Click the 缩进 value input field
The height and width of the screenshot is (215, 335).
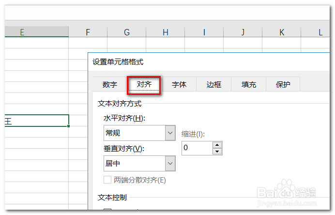pos(197,148)
